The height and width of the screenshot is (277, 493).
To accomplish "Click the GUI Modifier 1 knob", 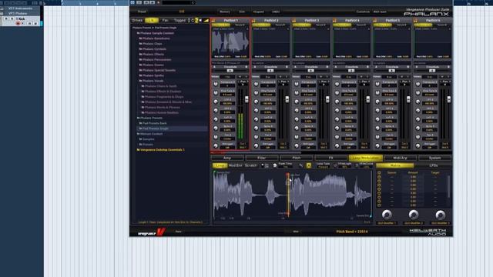I will tap(387, 215).
